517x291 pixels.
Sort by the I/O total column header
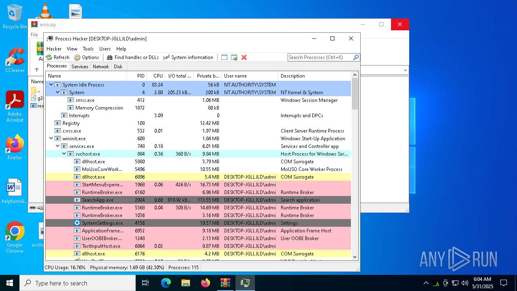179,76
